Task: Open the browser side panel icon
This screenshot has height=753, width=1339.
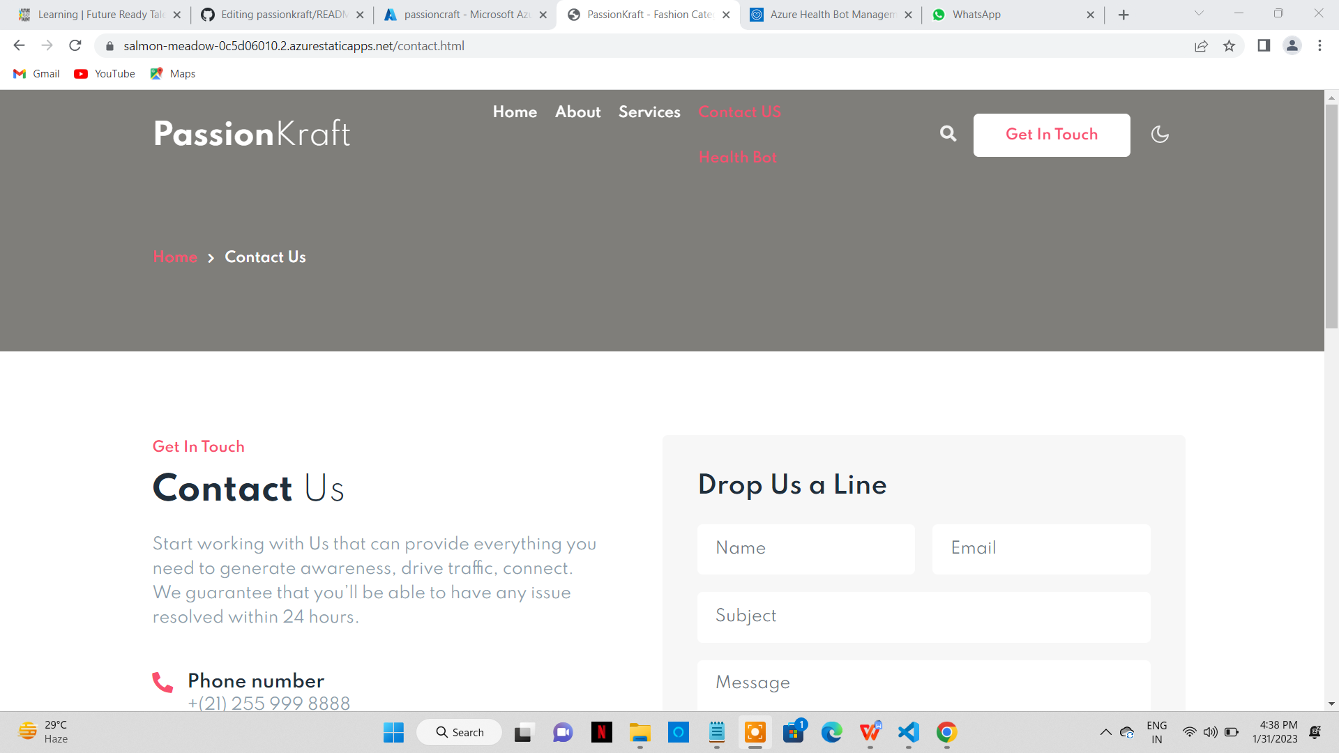Action: click(x=1264, y=46)
